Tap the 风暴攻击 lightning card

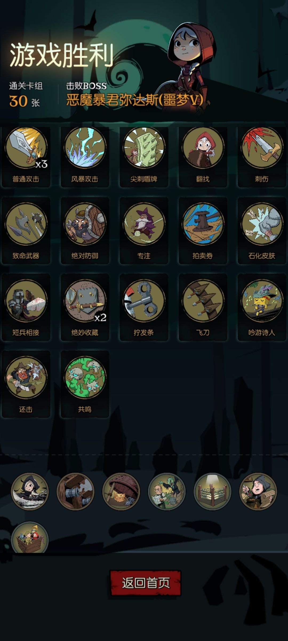click(x=85, y=157)
